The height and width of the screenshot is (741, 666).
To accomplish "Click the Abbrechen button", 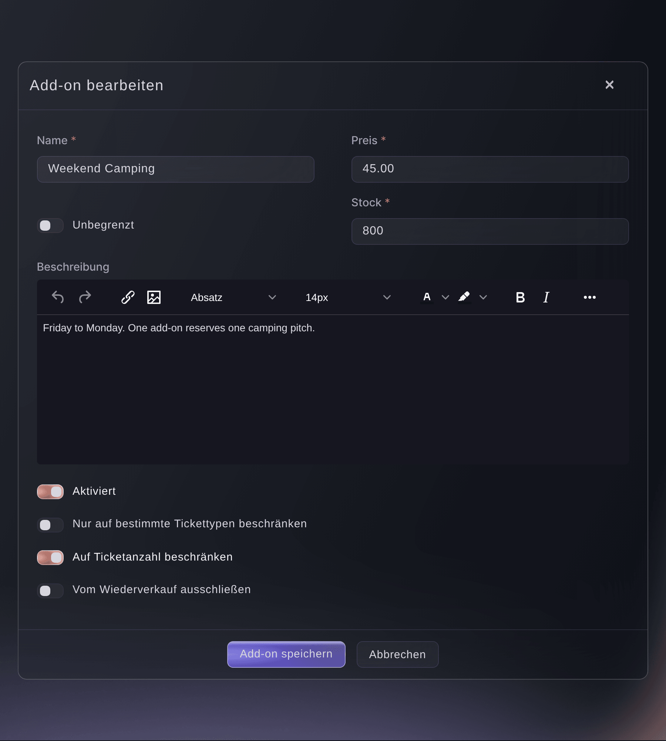I will coord(397,654).
